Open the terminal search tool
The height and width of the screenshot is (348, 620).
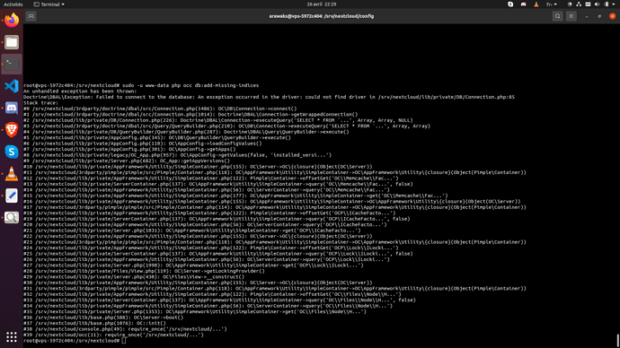coord(557,16)
